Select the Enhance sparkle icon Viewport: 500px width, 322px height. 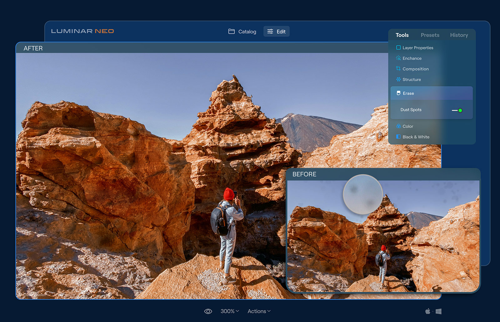pos(398,58)
